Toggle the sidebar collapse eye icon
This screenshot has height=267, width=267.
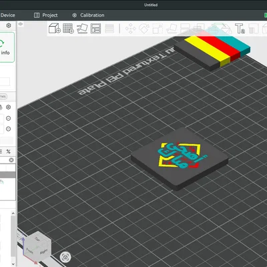point(21,24)
